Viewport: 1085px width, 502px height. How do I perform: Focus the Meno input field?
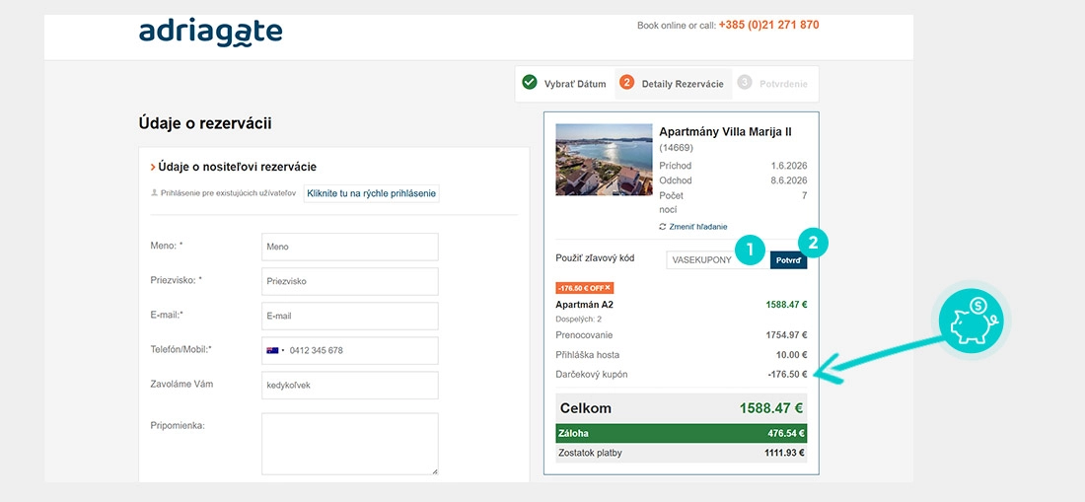[x=349, y=247]
